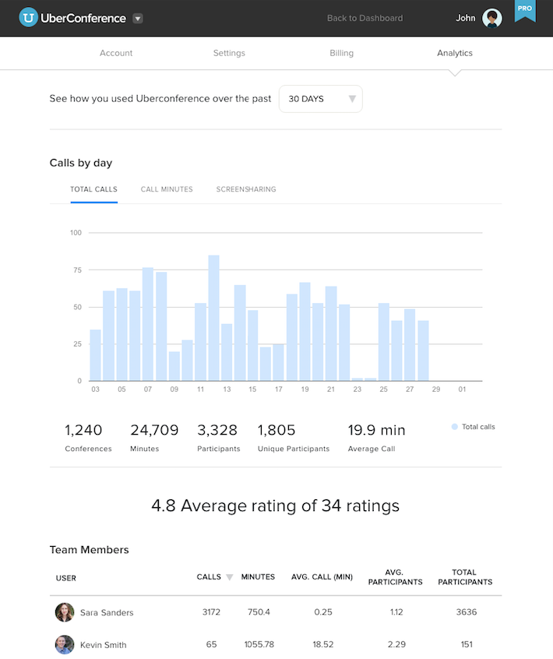
Task: Go Back to Dashboard
Action: (x=365, y=18)
